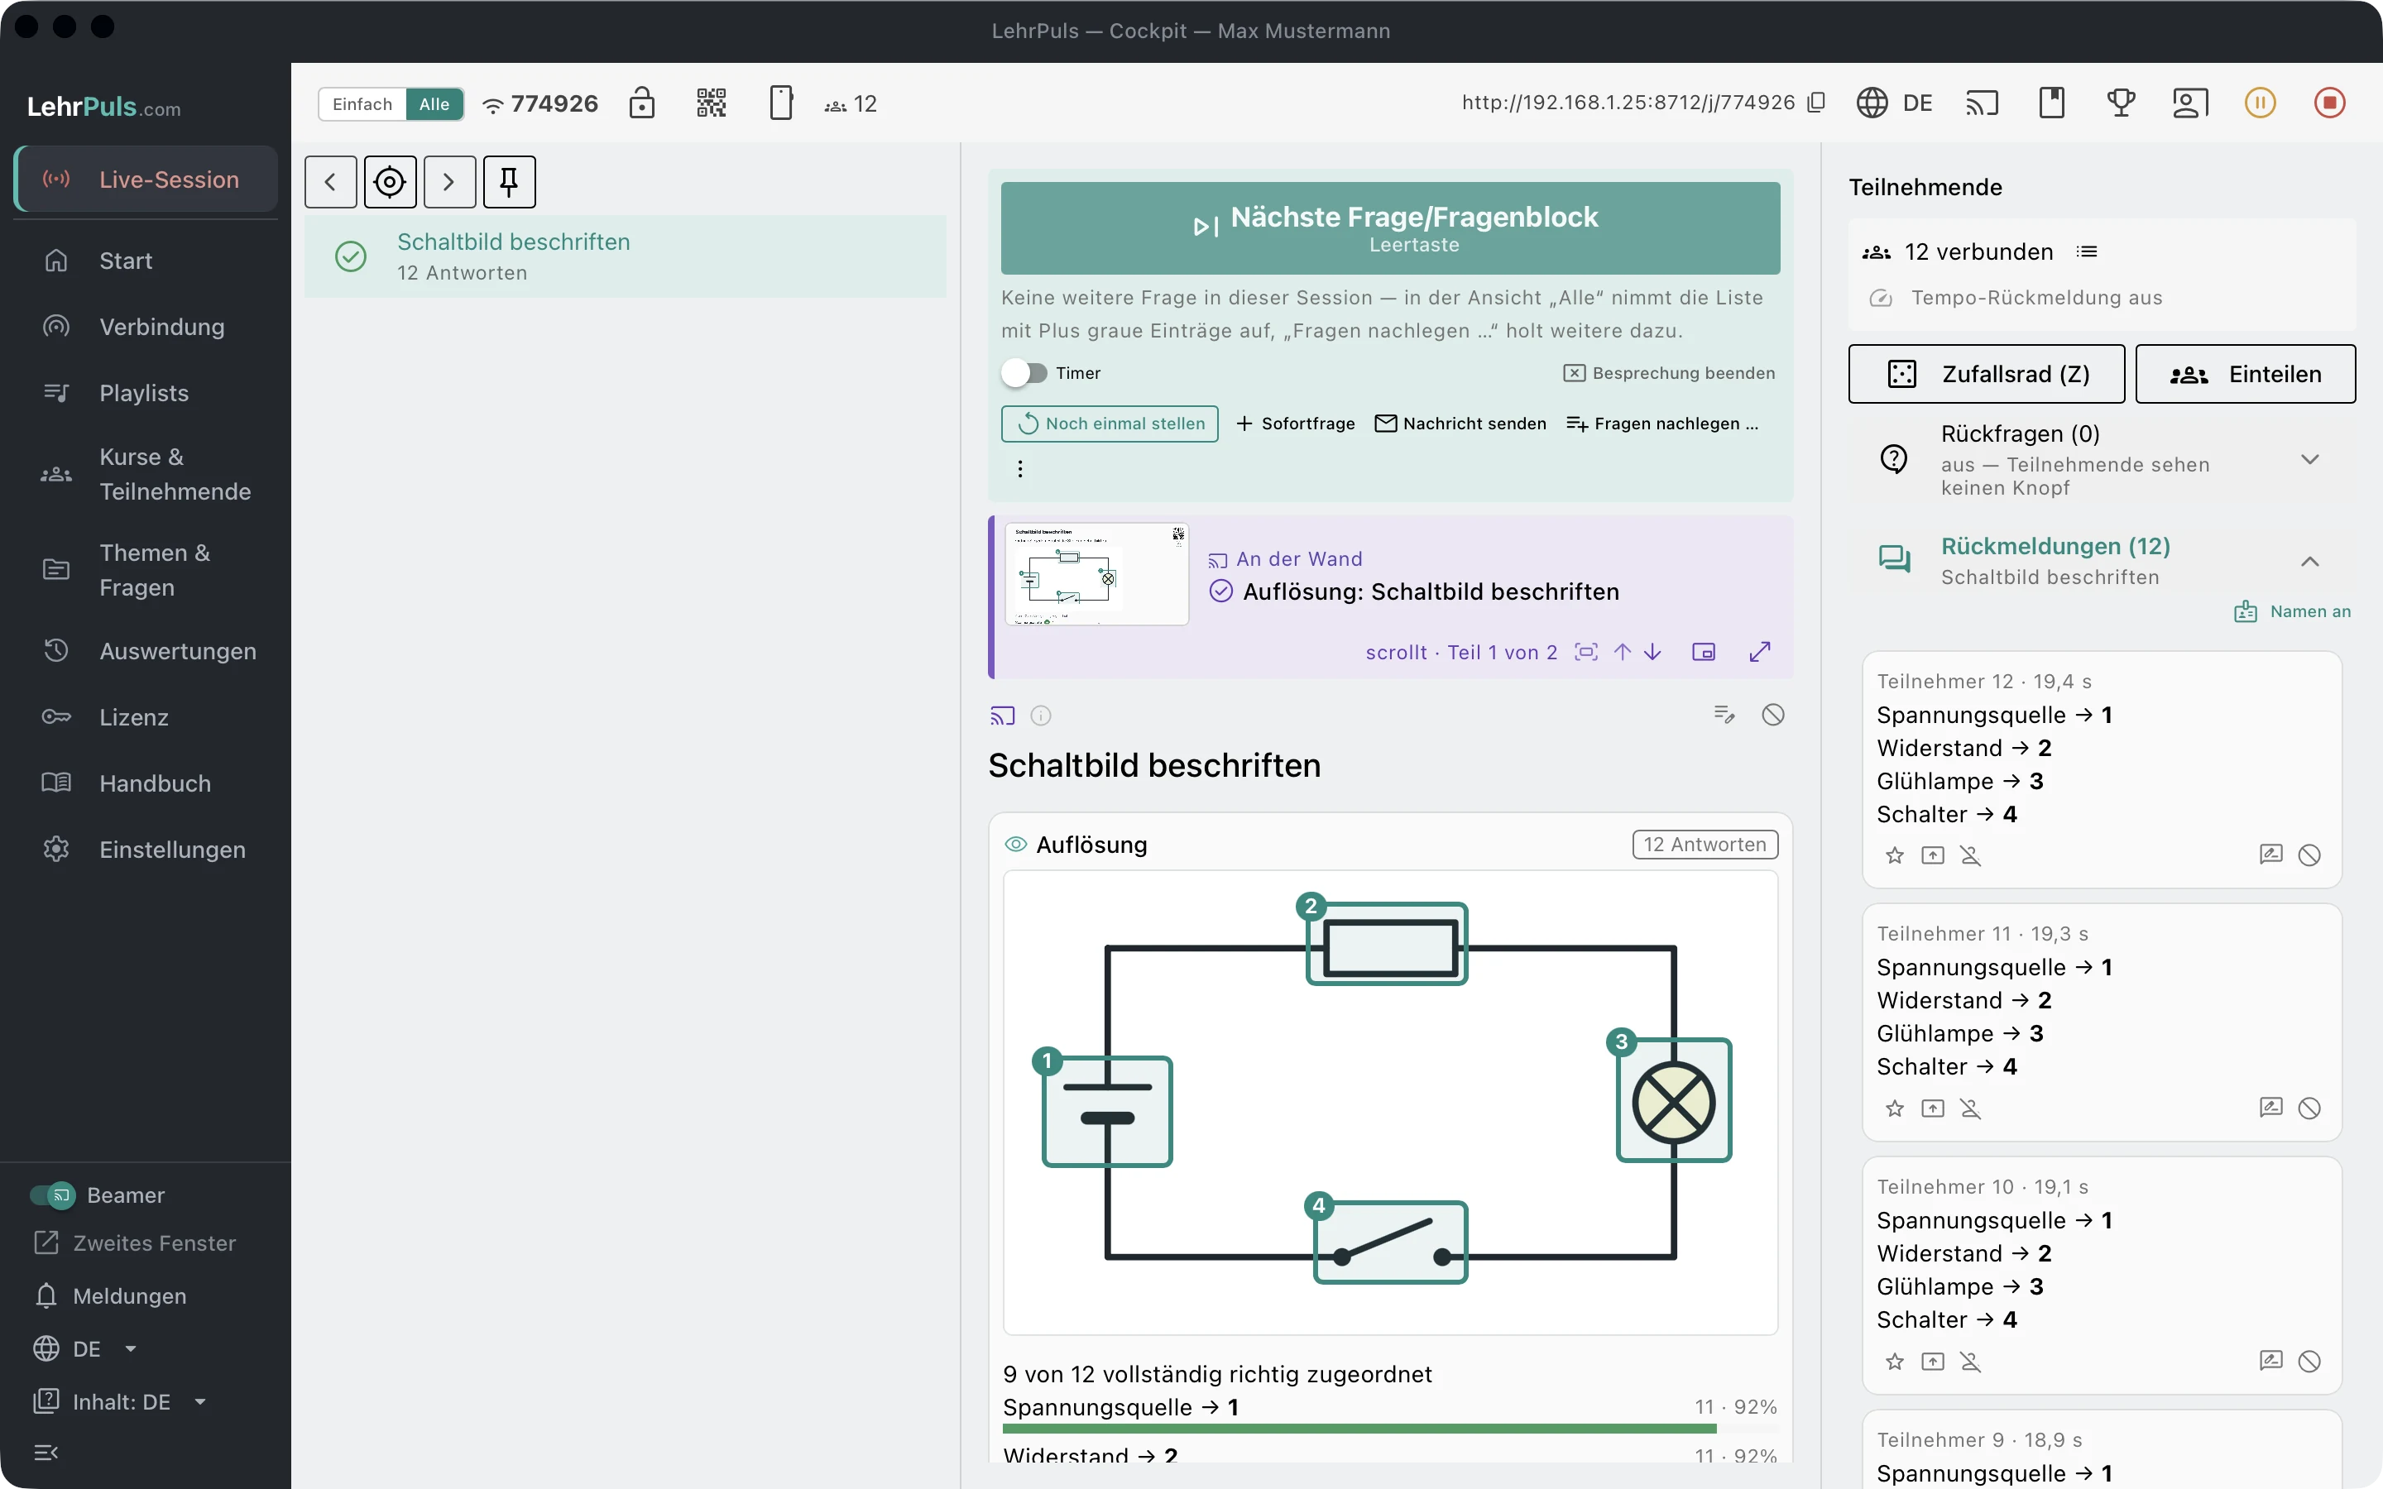Screen dimensions: 2383x1489
Task: Block Teilnehmer 11's answer
Action: click(x=2309, y=1108)
